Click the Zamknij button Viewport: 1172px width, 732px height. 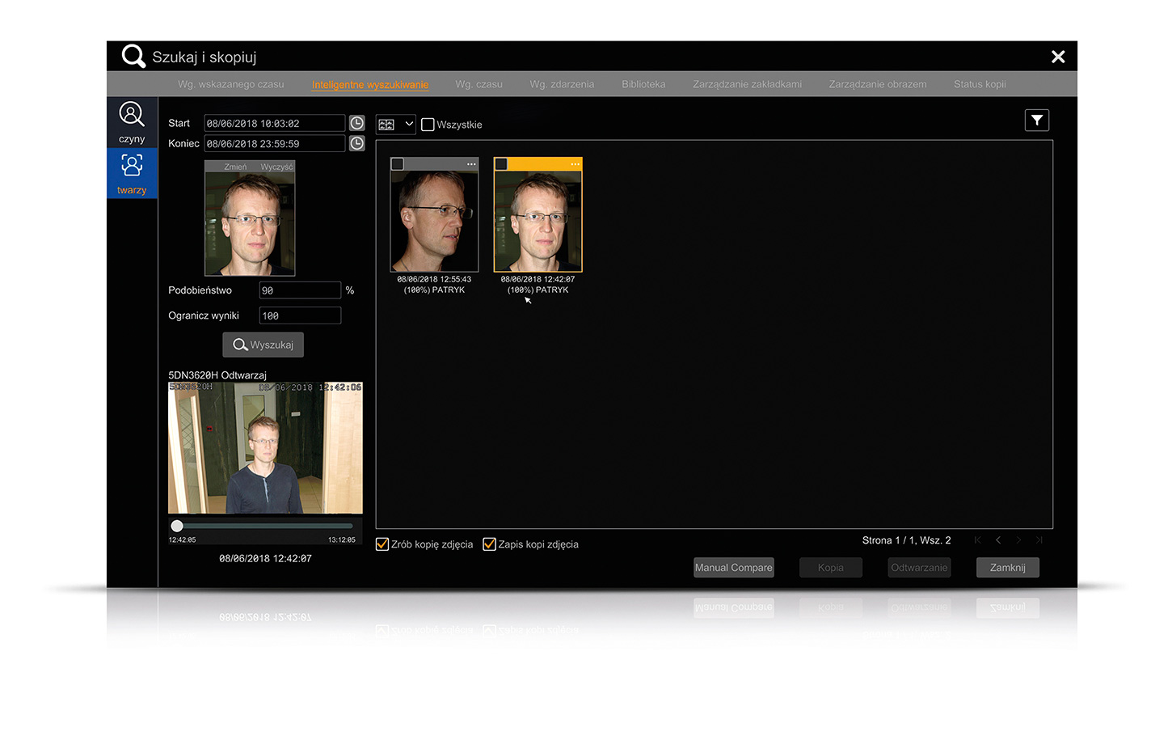(1008, 568)
